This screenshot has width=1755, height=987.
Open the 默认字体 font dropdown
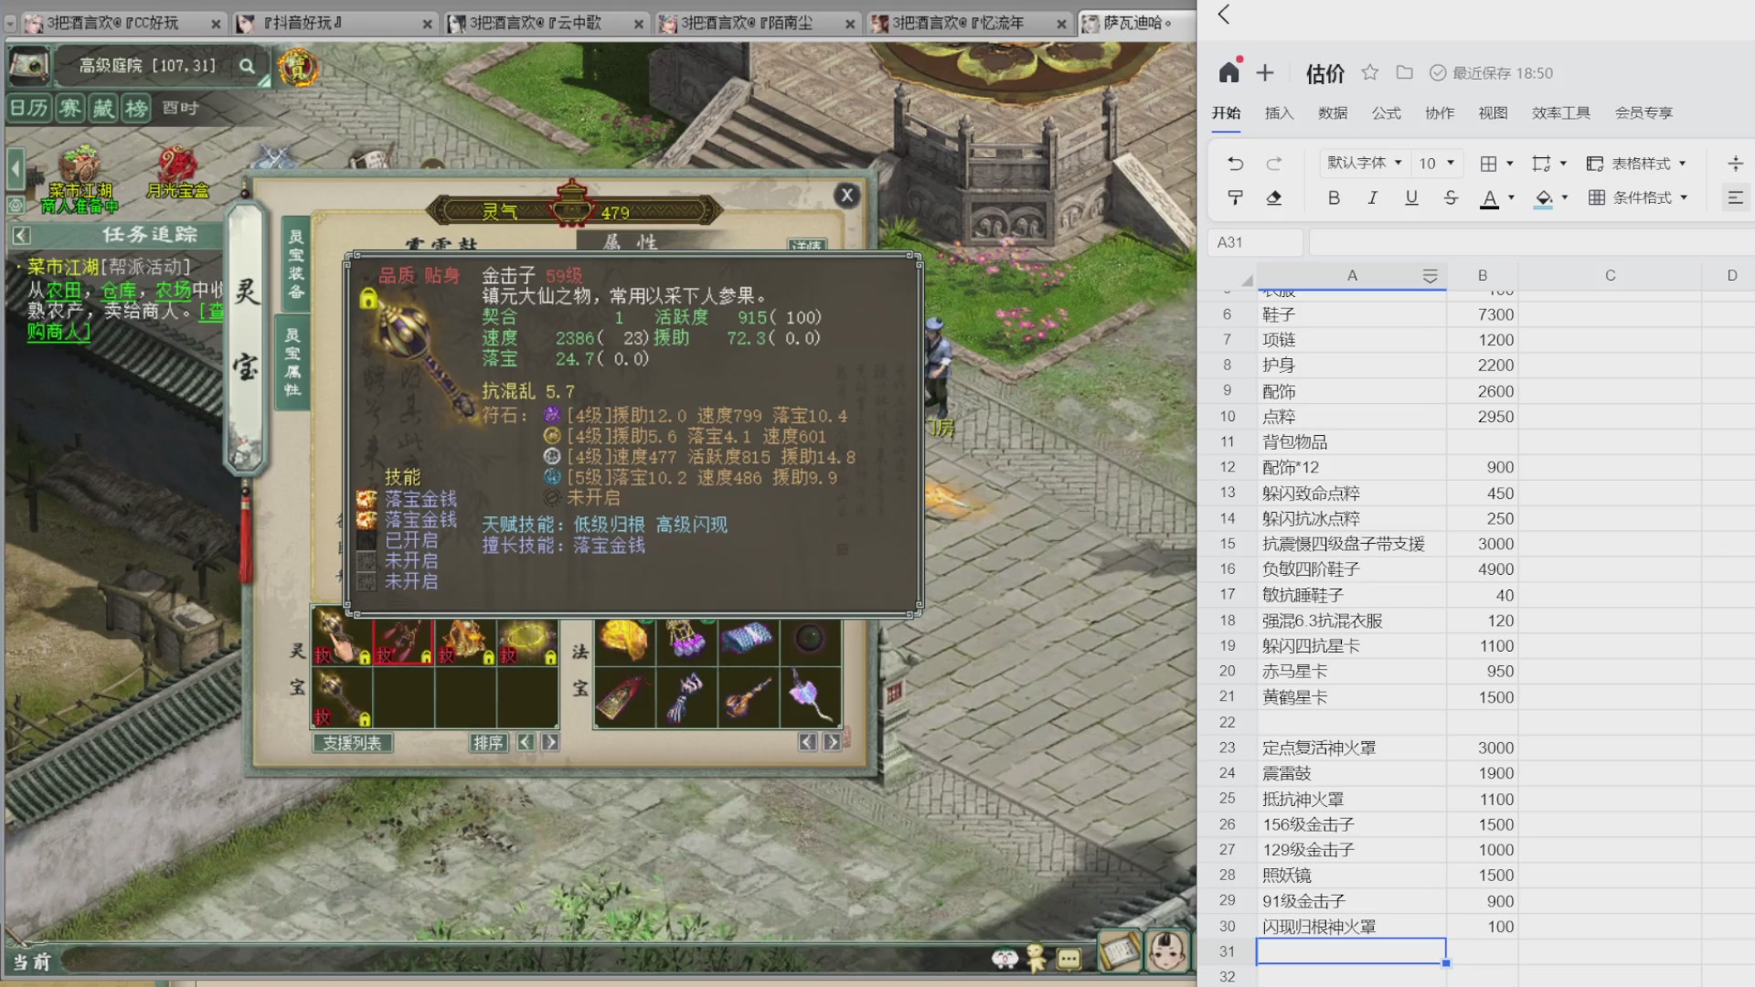1364,164
